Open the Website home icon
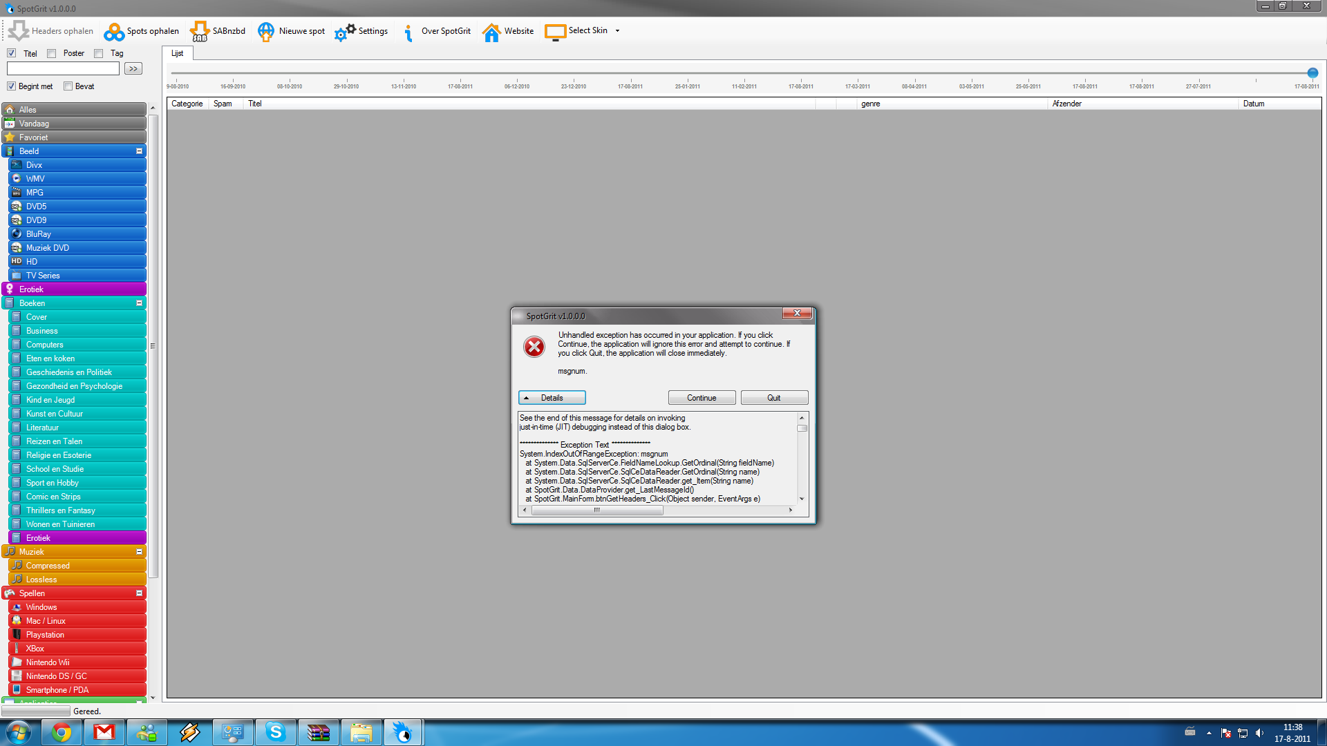Viewport: 1327px width, 746px height. [x=491, y=32]
